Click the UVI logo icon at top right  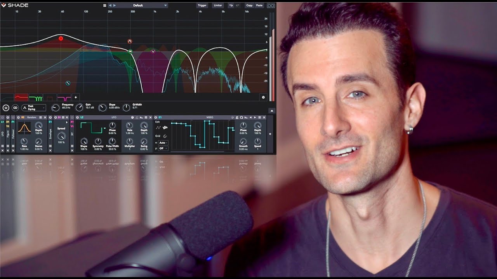coord(271,5)
